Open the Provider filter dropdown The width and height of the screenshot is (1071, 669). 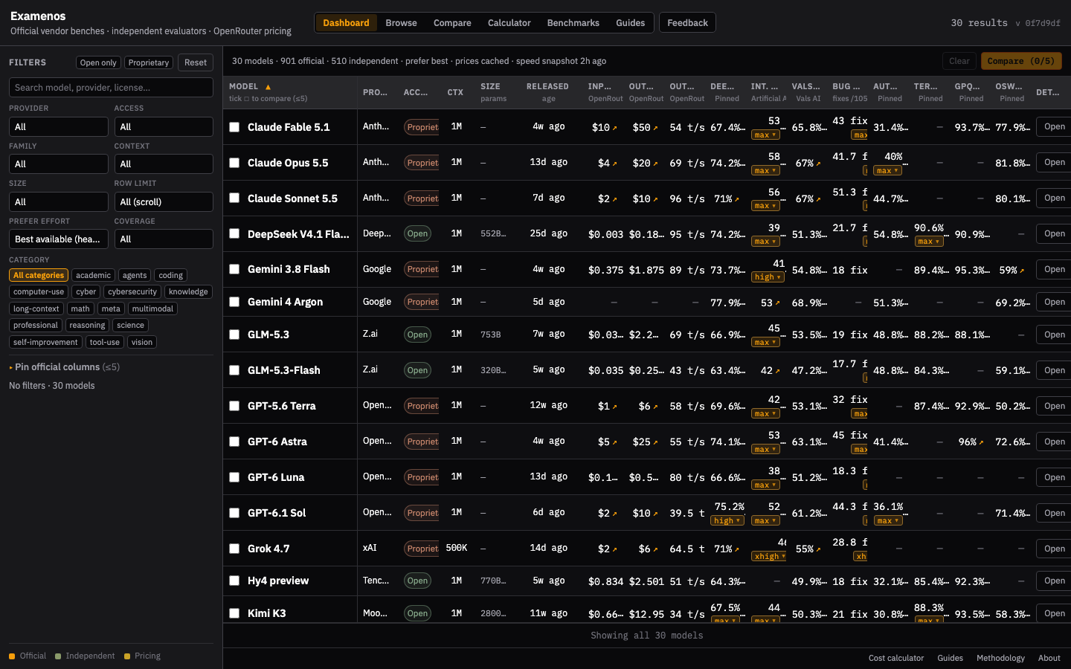pyautogui.click(x=59, y=126)
